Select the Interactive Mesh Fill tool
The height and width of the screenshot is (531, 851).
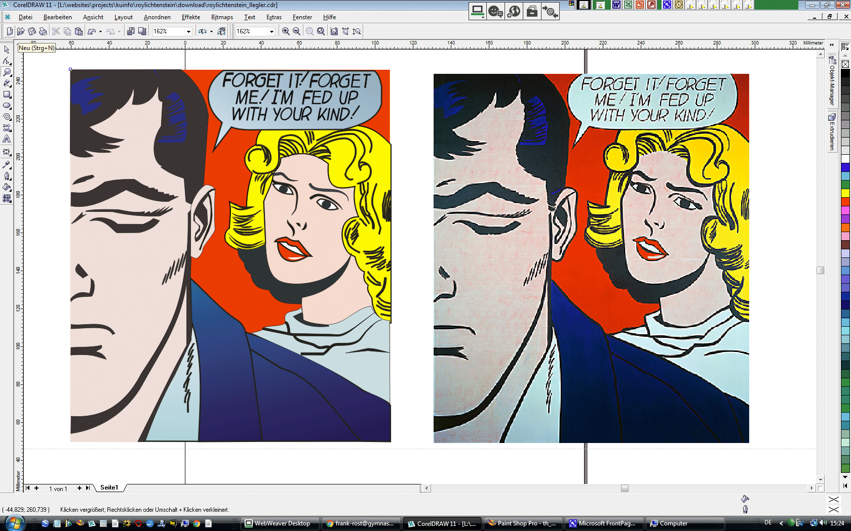coord(7,199)
